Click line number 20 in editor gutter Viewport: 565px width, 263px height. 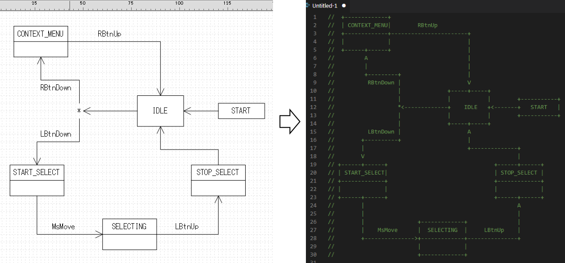[x=314, y=173]
